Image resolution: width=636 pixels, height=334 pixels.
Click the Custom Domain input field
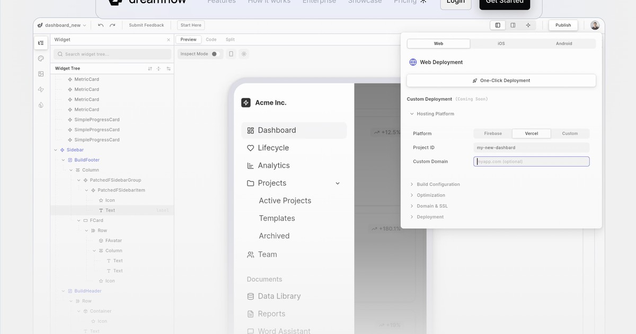click(532, 162)
